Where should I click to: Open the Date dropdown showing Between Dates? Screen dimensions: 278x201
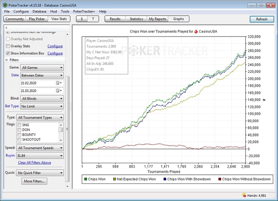pos(42,75)
